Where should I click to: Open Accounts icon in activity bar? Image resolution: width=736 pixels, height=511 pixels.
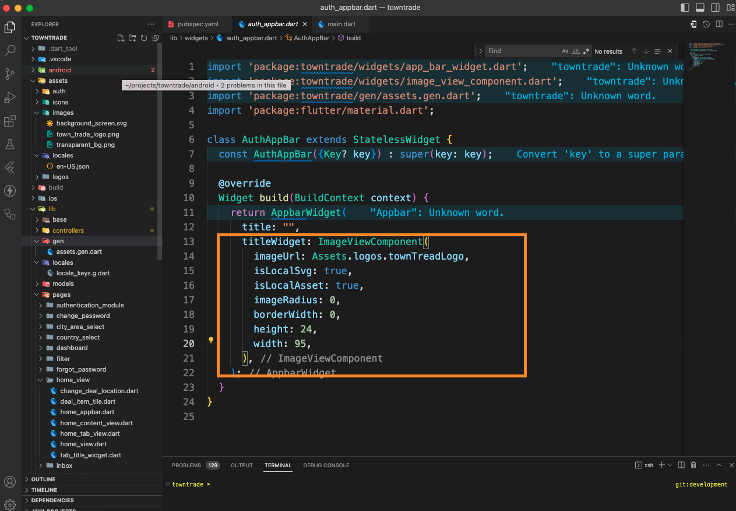[x=10, y=482]
